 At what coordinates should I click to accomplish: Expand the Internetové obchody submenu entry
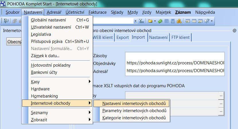(x=57, y=103)
